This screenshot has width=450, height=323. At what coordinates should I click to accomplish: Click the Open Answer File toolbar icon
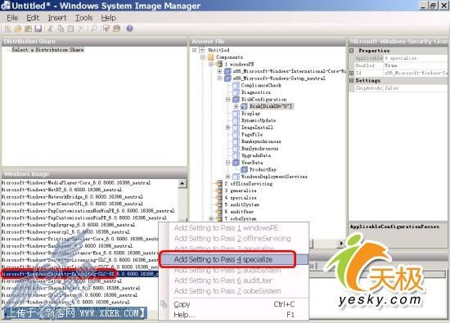click(18, 29)
